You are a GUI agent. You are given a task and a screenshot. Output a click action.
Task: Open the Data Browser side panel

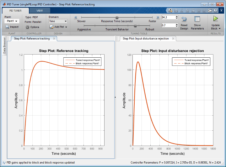[4, 45]
